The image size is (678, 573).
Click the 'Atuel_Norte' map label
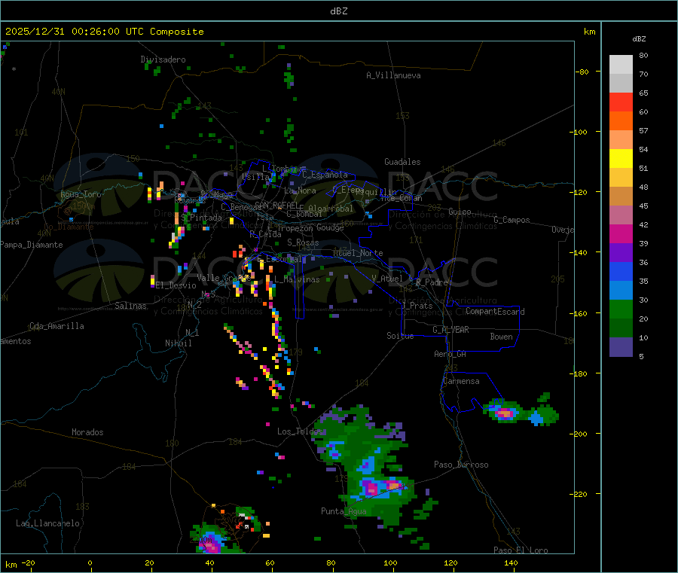pos(358,253)
